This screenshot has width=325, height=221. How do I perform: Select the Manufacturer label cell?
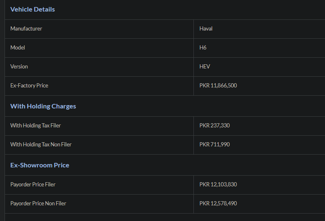99,29
